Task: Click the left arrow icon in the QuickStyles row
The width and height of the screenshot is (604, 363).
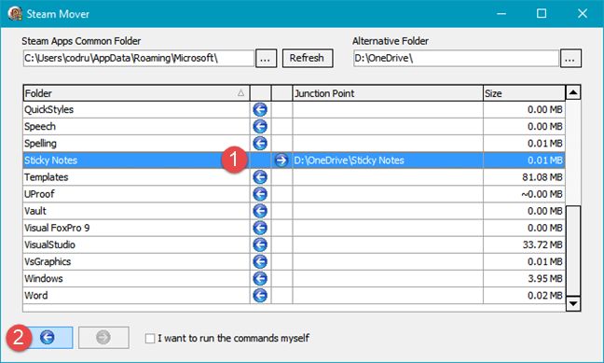Action: (x=260, y=109)
